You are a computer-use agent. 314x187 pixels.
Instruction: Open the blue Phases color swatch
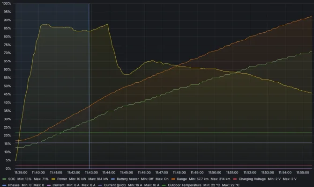[4, 185]
